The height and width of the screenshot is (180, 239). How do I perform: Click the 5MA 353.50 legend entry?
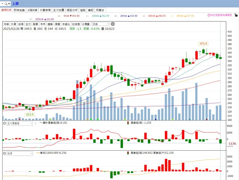pos(69,16)
